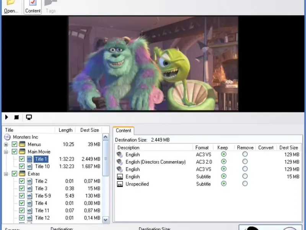Select Remove for the first English audio
Screen dimensions: 306x230
tap(245, 154)
